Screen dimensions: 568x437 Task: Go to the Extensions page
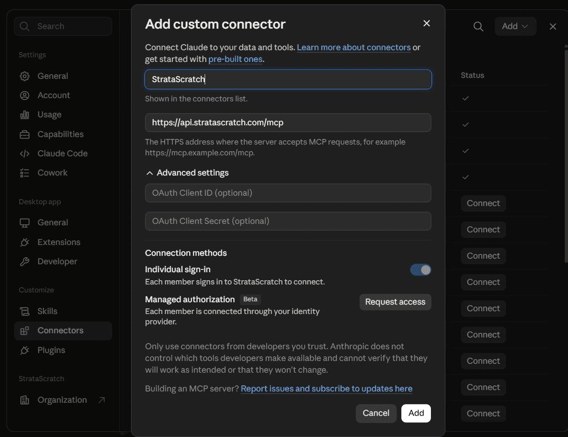tap(63, 242)
